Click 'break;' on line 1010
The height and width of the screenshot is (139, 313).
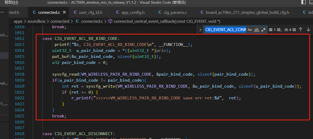pos(59,27)
